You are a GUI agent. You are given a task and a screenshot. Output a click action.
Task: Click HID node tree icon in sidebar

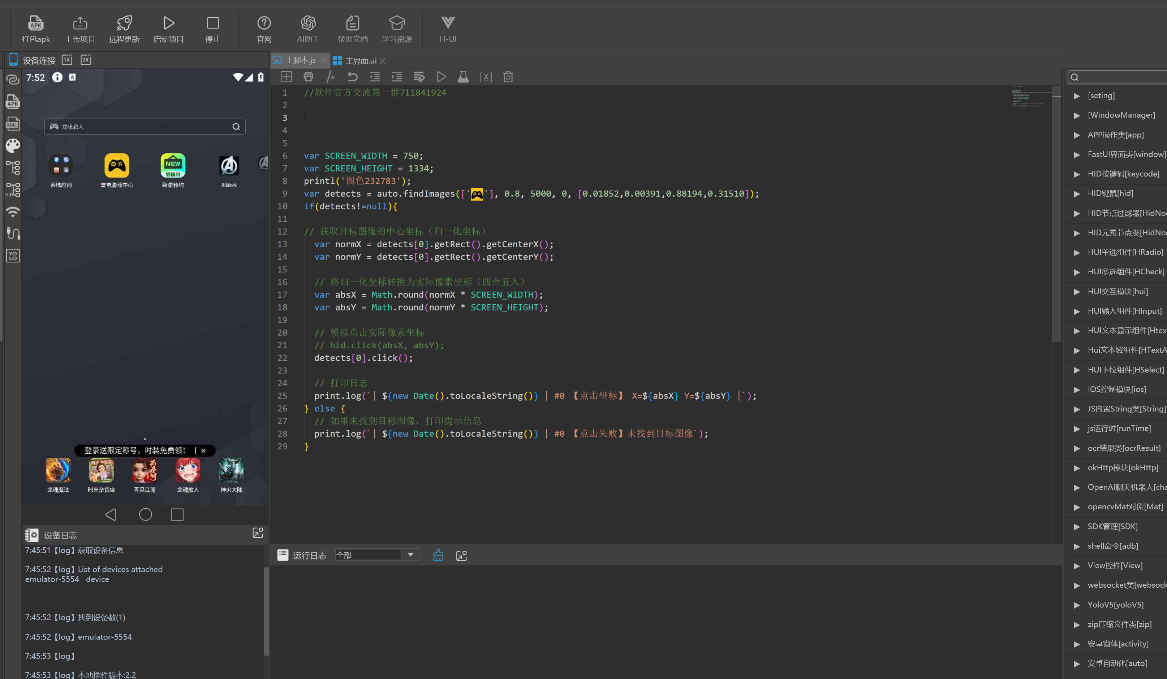pyautogui.click(x=13, y=190)
